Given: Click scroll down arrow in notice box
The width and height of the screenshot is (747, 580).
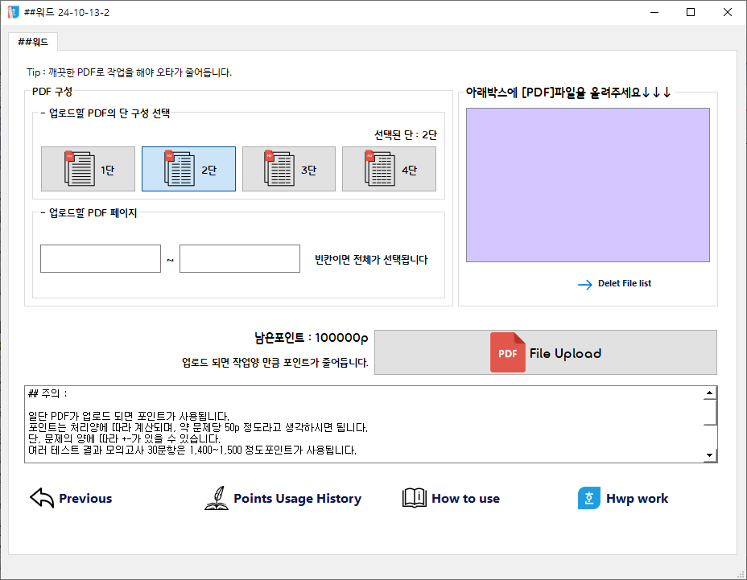Looking at the screenshot, I should tap(709, 455).
